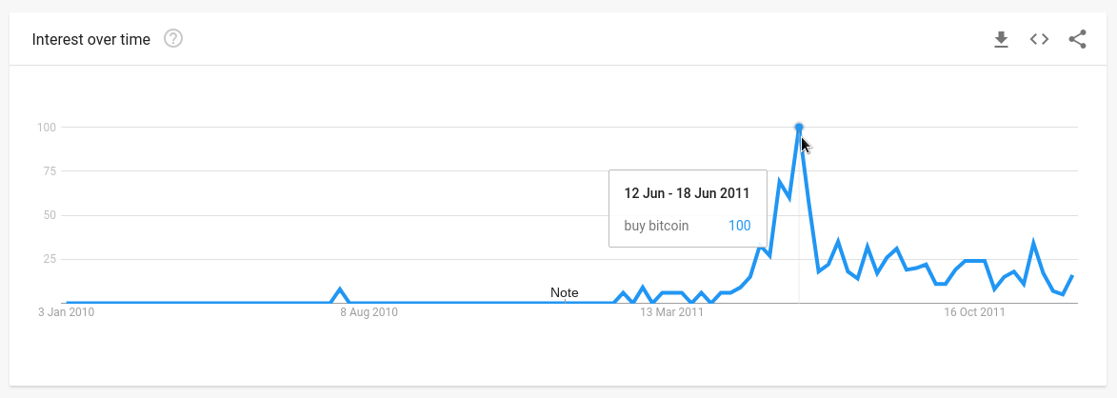Screen dimensions: 1117x398
Task: Select the '3 Jan 2010' axis label
Action: tap(67, 312)
